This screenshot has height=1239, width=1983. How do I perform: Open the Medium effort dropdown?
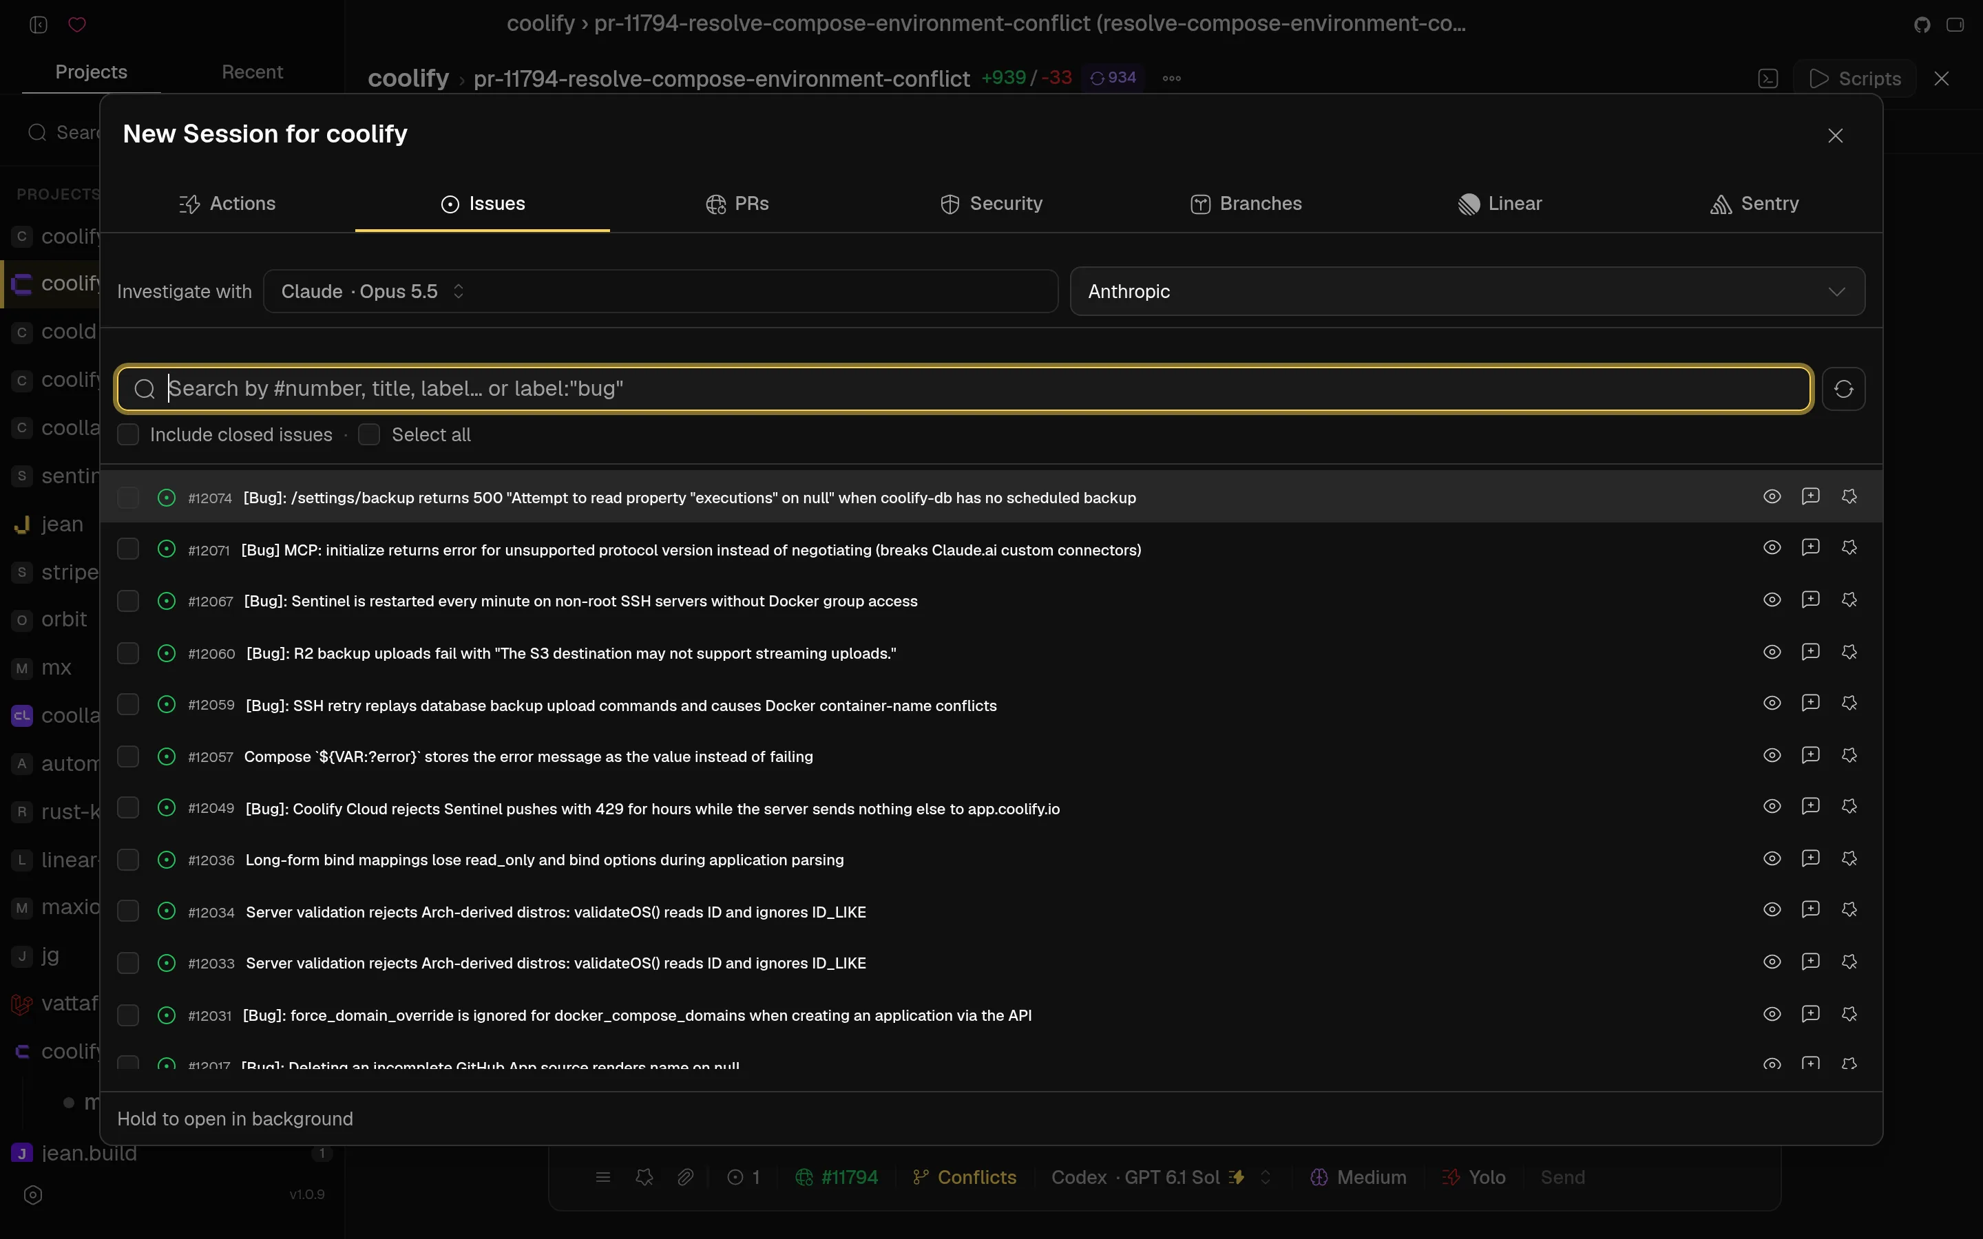[x=1358, y=1178]
